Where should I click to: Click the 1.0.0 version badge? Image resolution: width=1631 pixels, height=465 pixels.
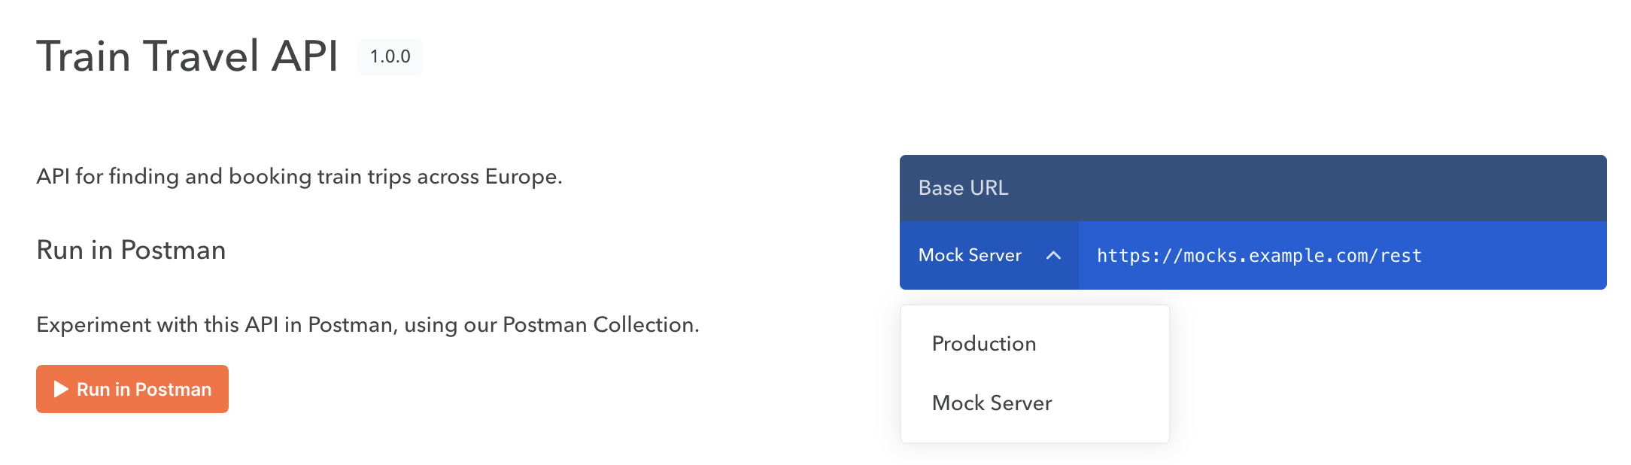390,56
